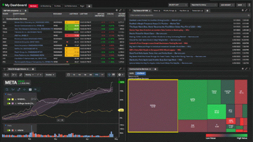Remove the NASDAQ plot with its X

click(16, 99)
